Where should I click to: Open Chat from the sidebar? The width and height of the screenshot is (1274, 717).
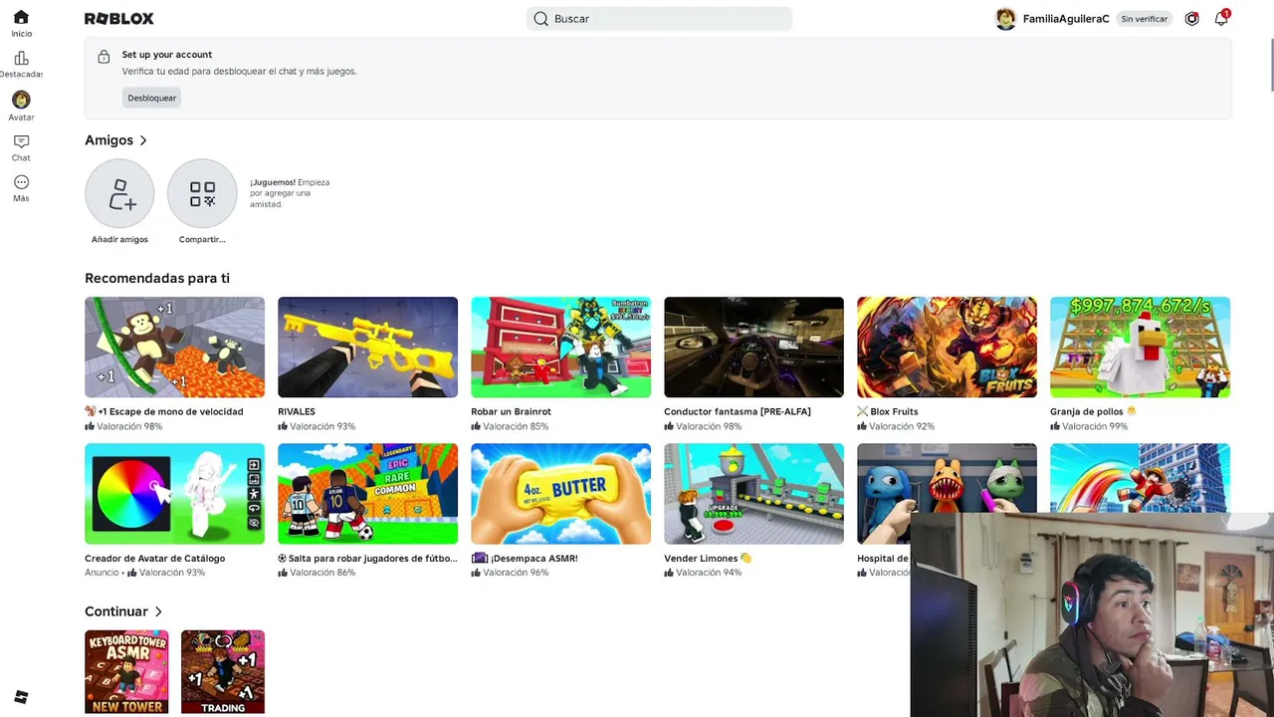[x=21, y=147]
